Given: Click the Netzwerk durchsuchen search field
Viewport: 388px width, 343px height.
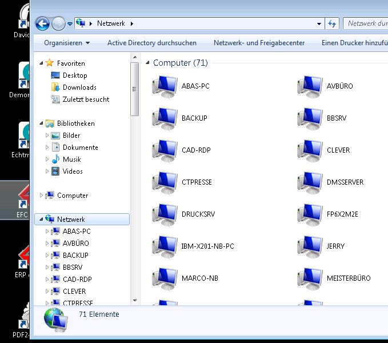Looking at the screenshot, I should coord(366,23).
